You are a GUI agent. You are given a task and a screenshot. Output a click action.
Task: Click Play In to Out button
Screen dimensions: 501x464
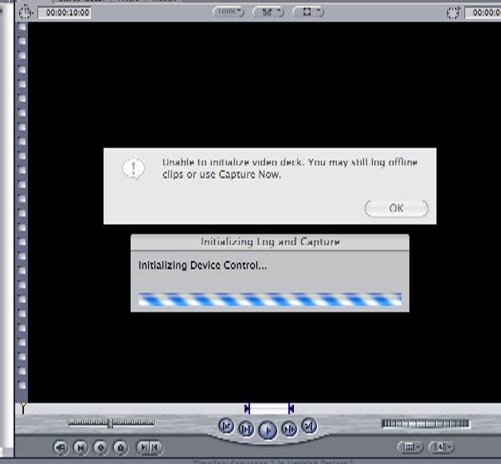coord(246,429)
